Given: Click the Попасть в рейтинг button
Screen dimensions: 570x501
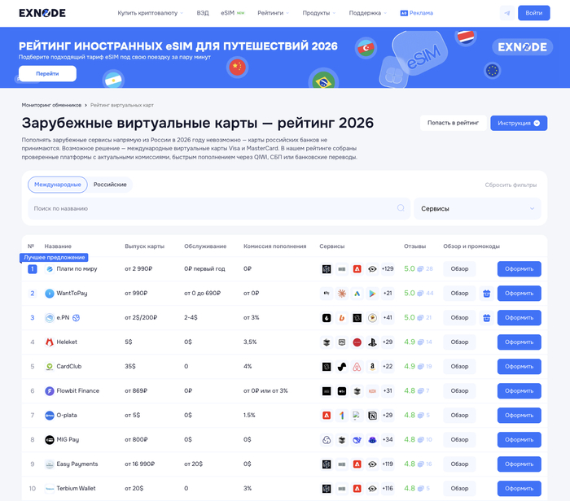Looking at the screenshot, I should (453, 123).
